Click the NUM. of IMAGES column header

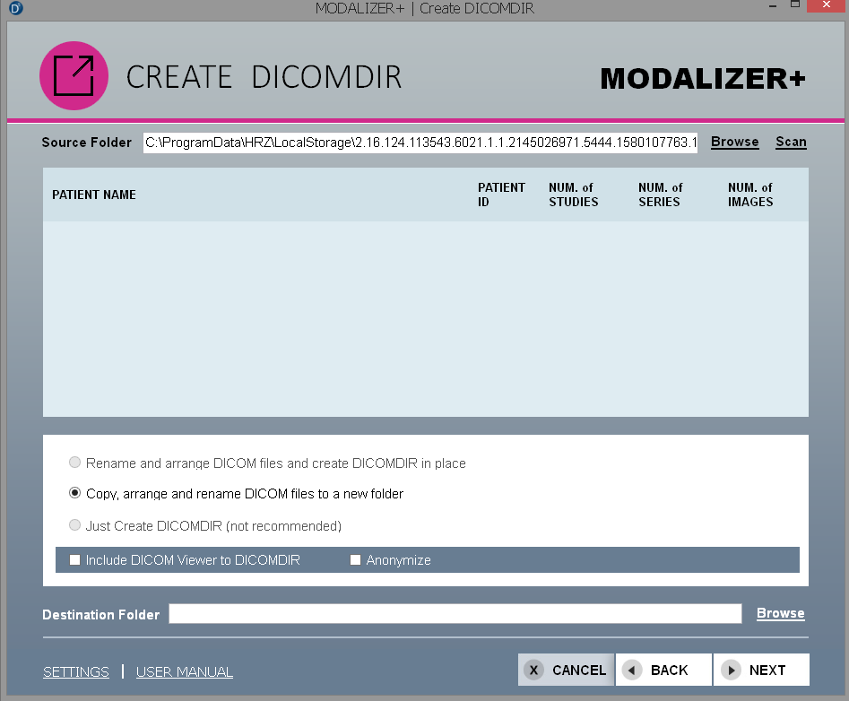[750, 195]
